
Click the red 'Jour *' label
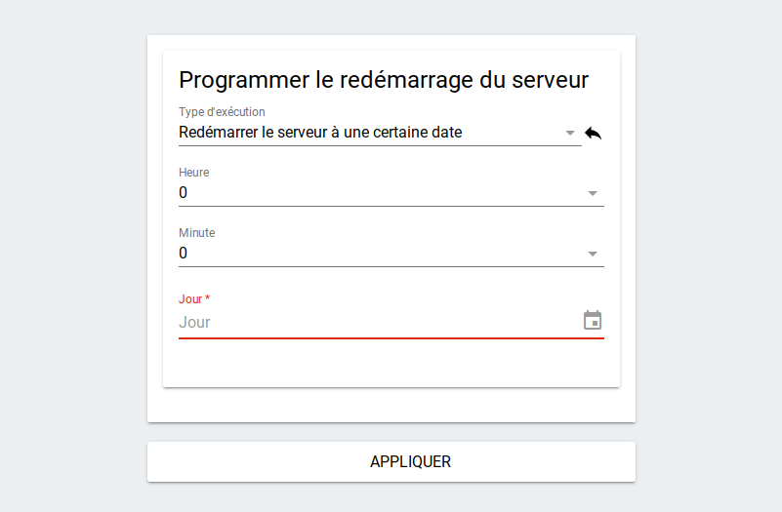click(194, 298)
